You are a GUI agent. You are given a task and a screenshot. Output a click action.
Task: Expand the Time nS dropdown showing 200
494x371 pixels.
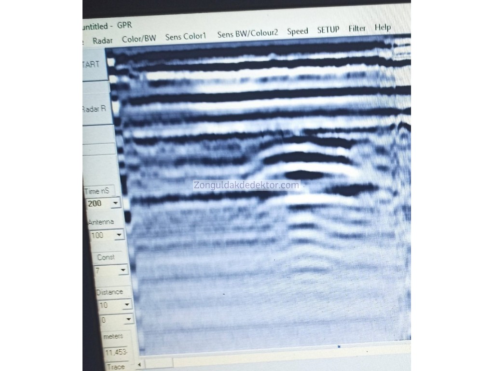[115, 203]
